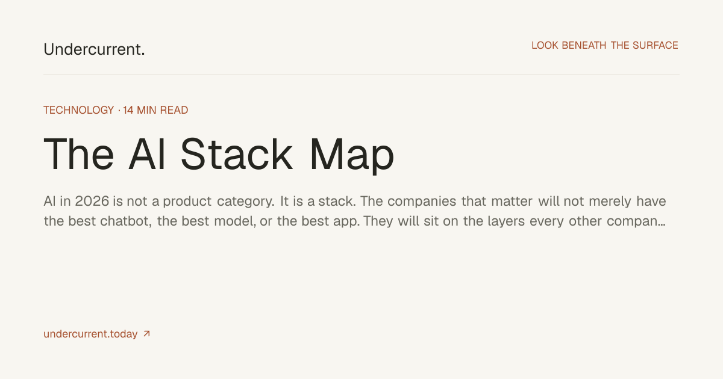723x379 pixels.
Task: Click the word Stack in the headline
Action: click(237, 154)
